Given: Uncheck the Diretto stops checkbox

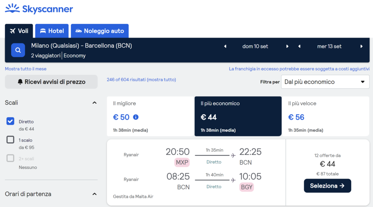Looking at the screenshot, I should [x=11, y=122].
